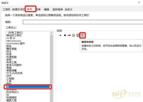Click the ? help button in title bar
Image resolution: width=143 pixels, height=102 pixels.
pos(139,3)
